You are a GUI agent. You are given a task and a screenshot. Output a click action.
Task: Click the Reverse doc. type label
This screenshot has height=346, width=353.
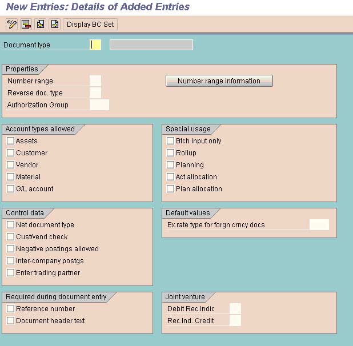[x=35, y=93]
